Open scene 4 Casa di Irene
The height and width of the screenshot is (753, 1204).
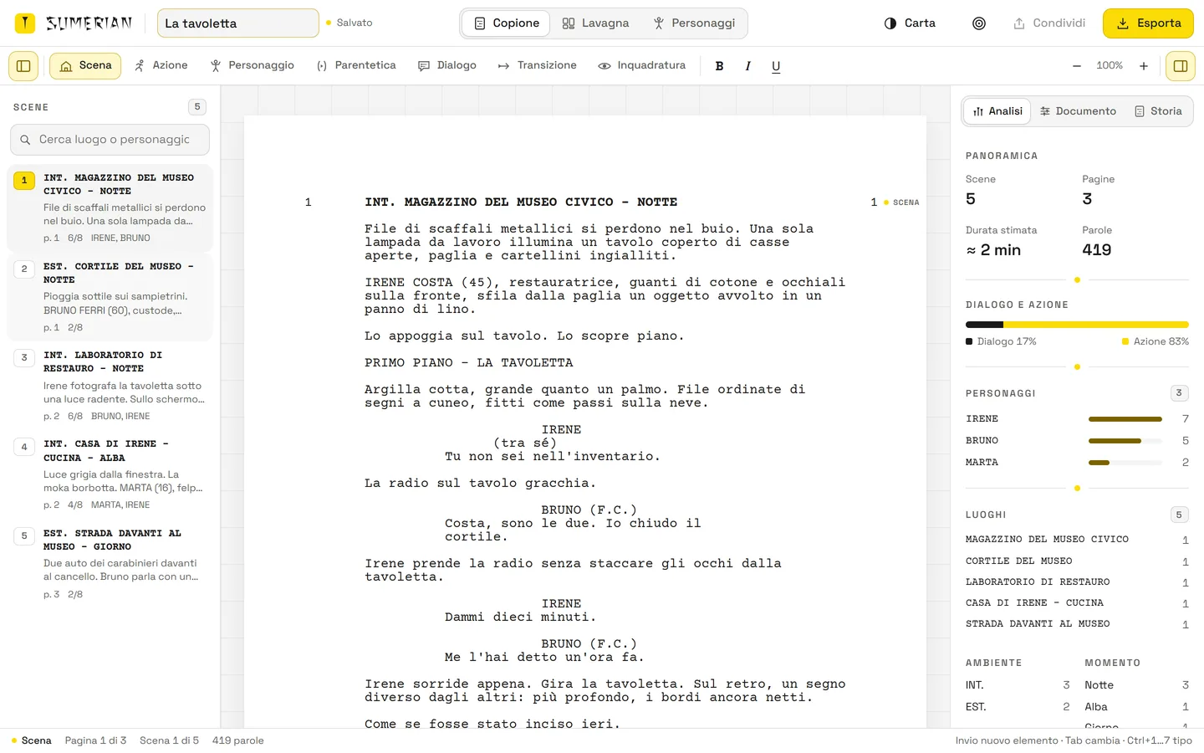pos(110,474)
